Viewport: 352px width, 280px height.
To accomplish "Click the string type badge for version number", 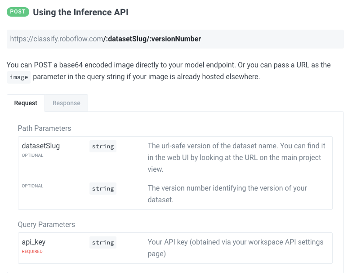I will click(103, 188).
